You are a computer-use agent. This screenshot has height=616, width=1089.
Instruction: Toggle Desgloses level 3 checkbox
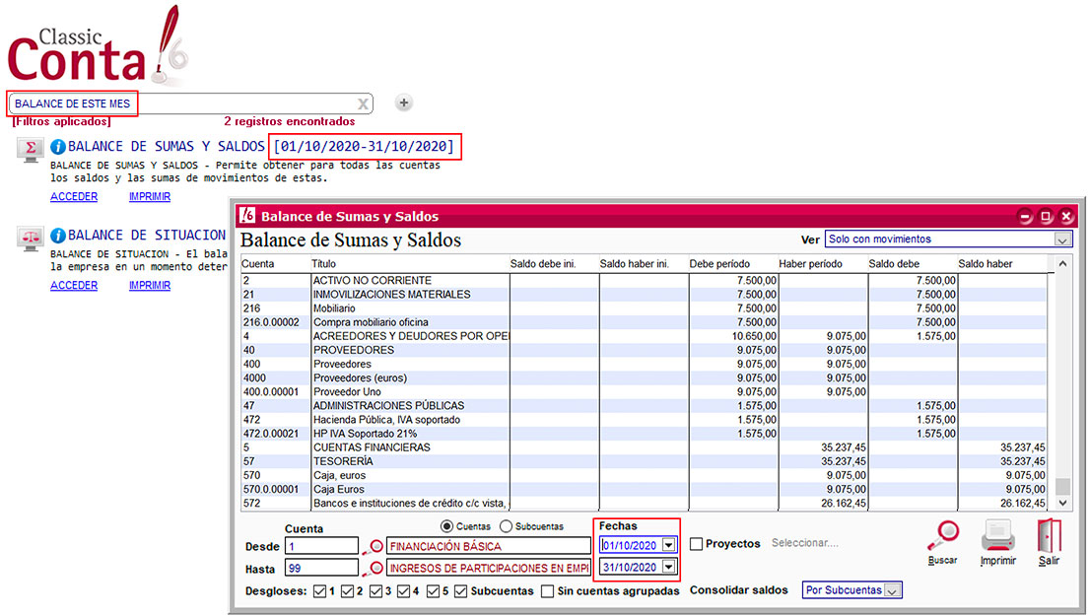[x=375, y=591]
